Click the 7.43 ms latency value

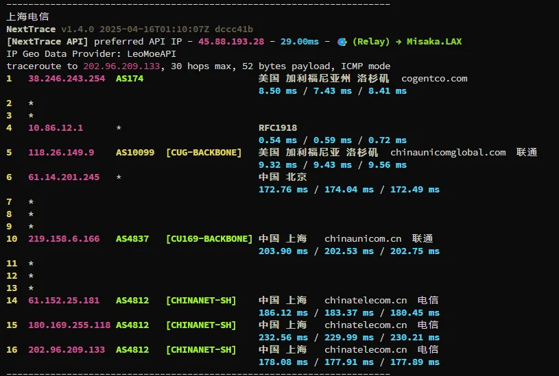click(333, 91)
